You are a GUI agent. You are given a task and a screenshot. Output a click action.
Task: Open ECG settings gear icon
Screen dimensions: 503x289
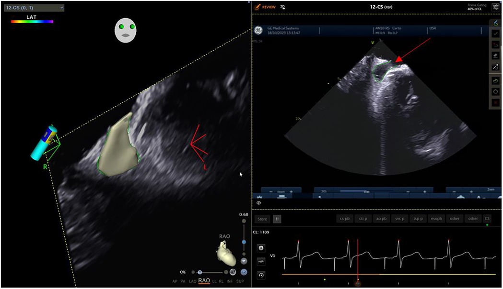(261, 248)
